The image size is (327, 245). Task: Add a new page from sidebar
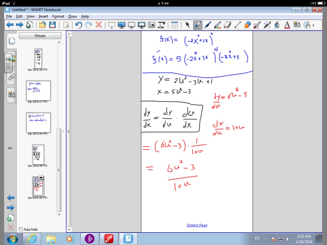pos(11,218)
